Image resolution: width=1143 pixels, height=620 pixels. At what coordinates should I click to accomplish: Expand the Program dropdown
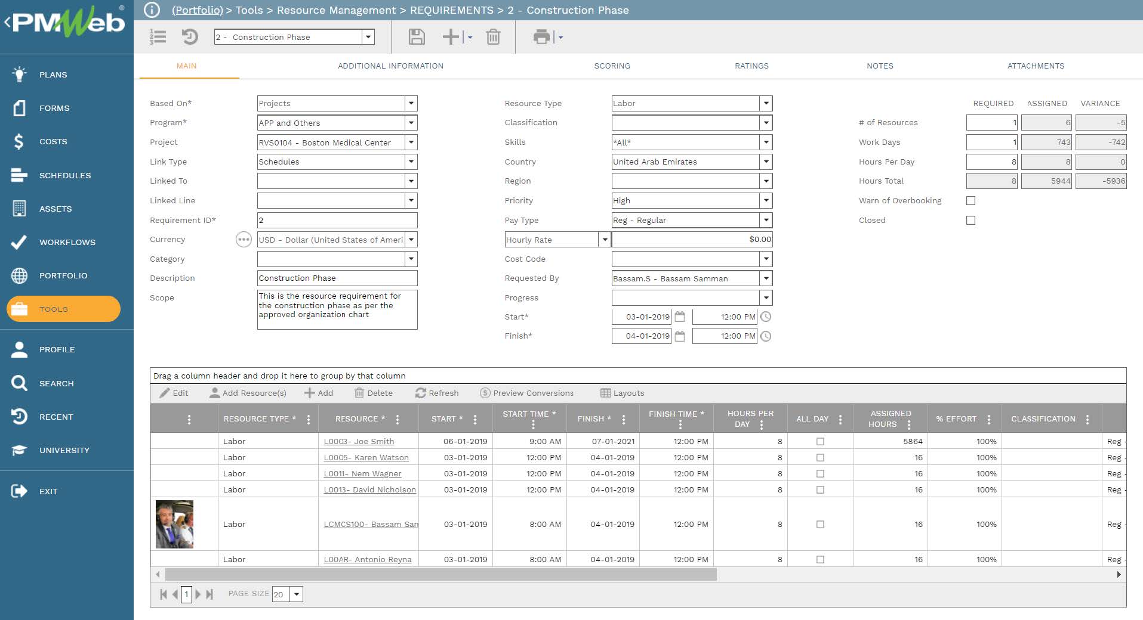click(x=411, y=123)
